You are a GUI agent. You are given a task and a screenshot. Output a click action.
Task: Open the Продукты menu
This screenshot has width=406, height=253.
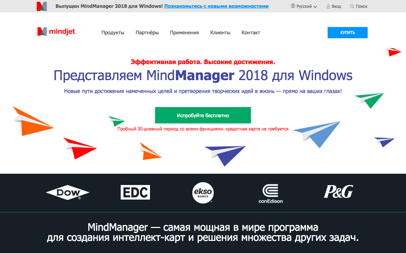(113, 32)
